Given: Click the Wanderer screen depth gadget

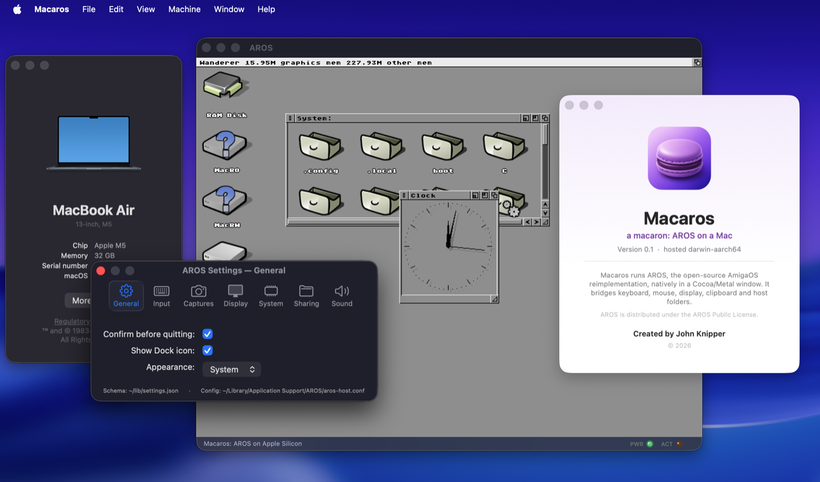Looking at the screenshot, I should 697,63.
